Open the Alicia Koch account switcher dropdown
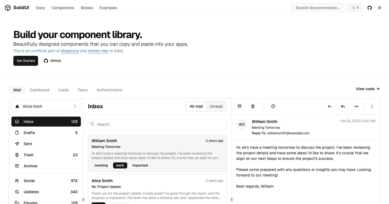389x204 pixels. tap(46, 106)
